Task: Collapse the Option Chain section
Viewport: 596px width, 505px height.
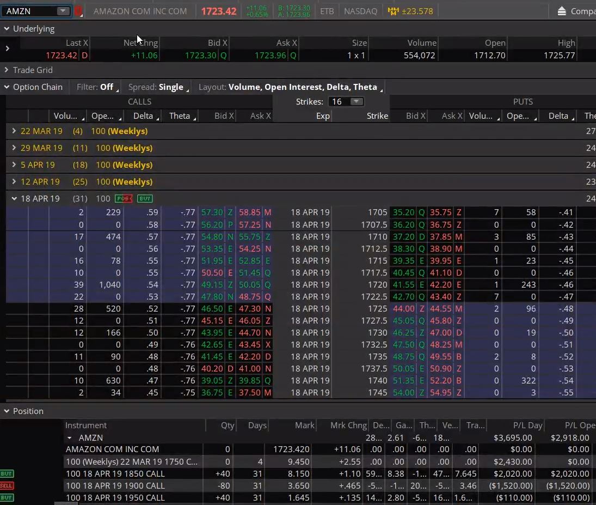Action: (x=7, y=87)
